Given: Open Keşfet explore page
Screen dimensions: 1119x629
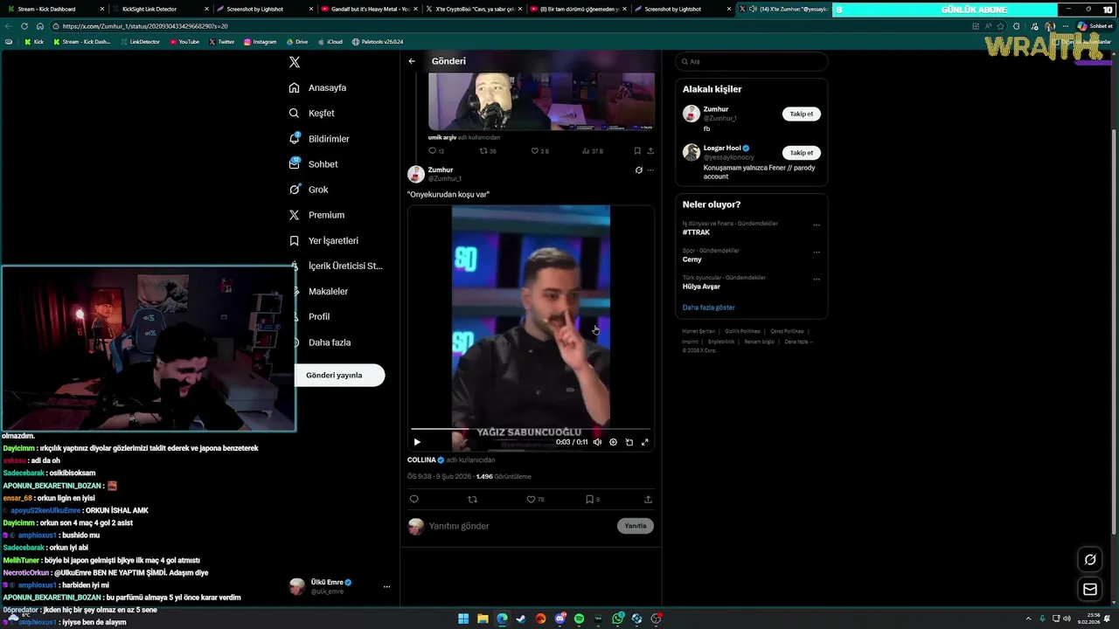Looking at the screenshot, I should point(311,113).
